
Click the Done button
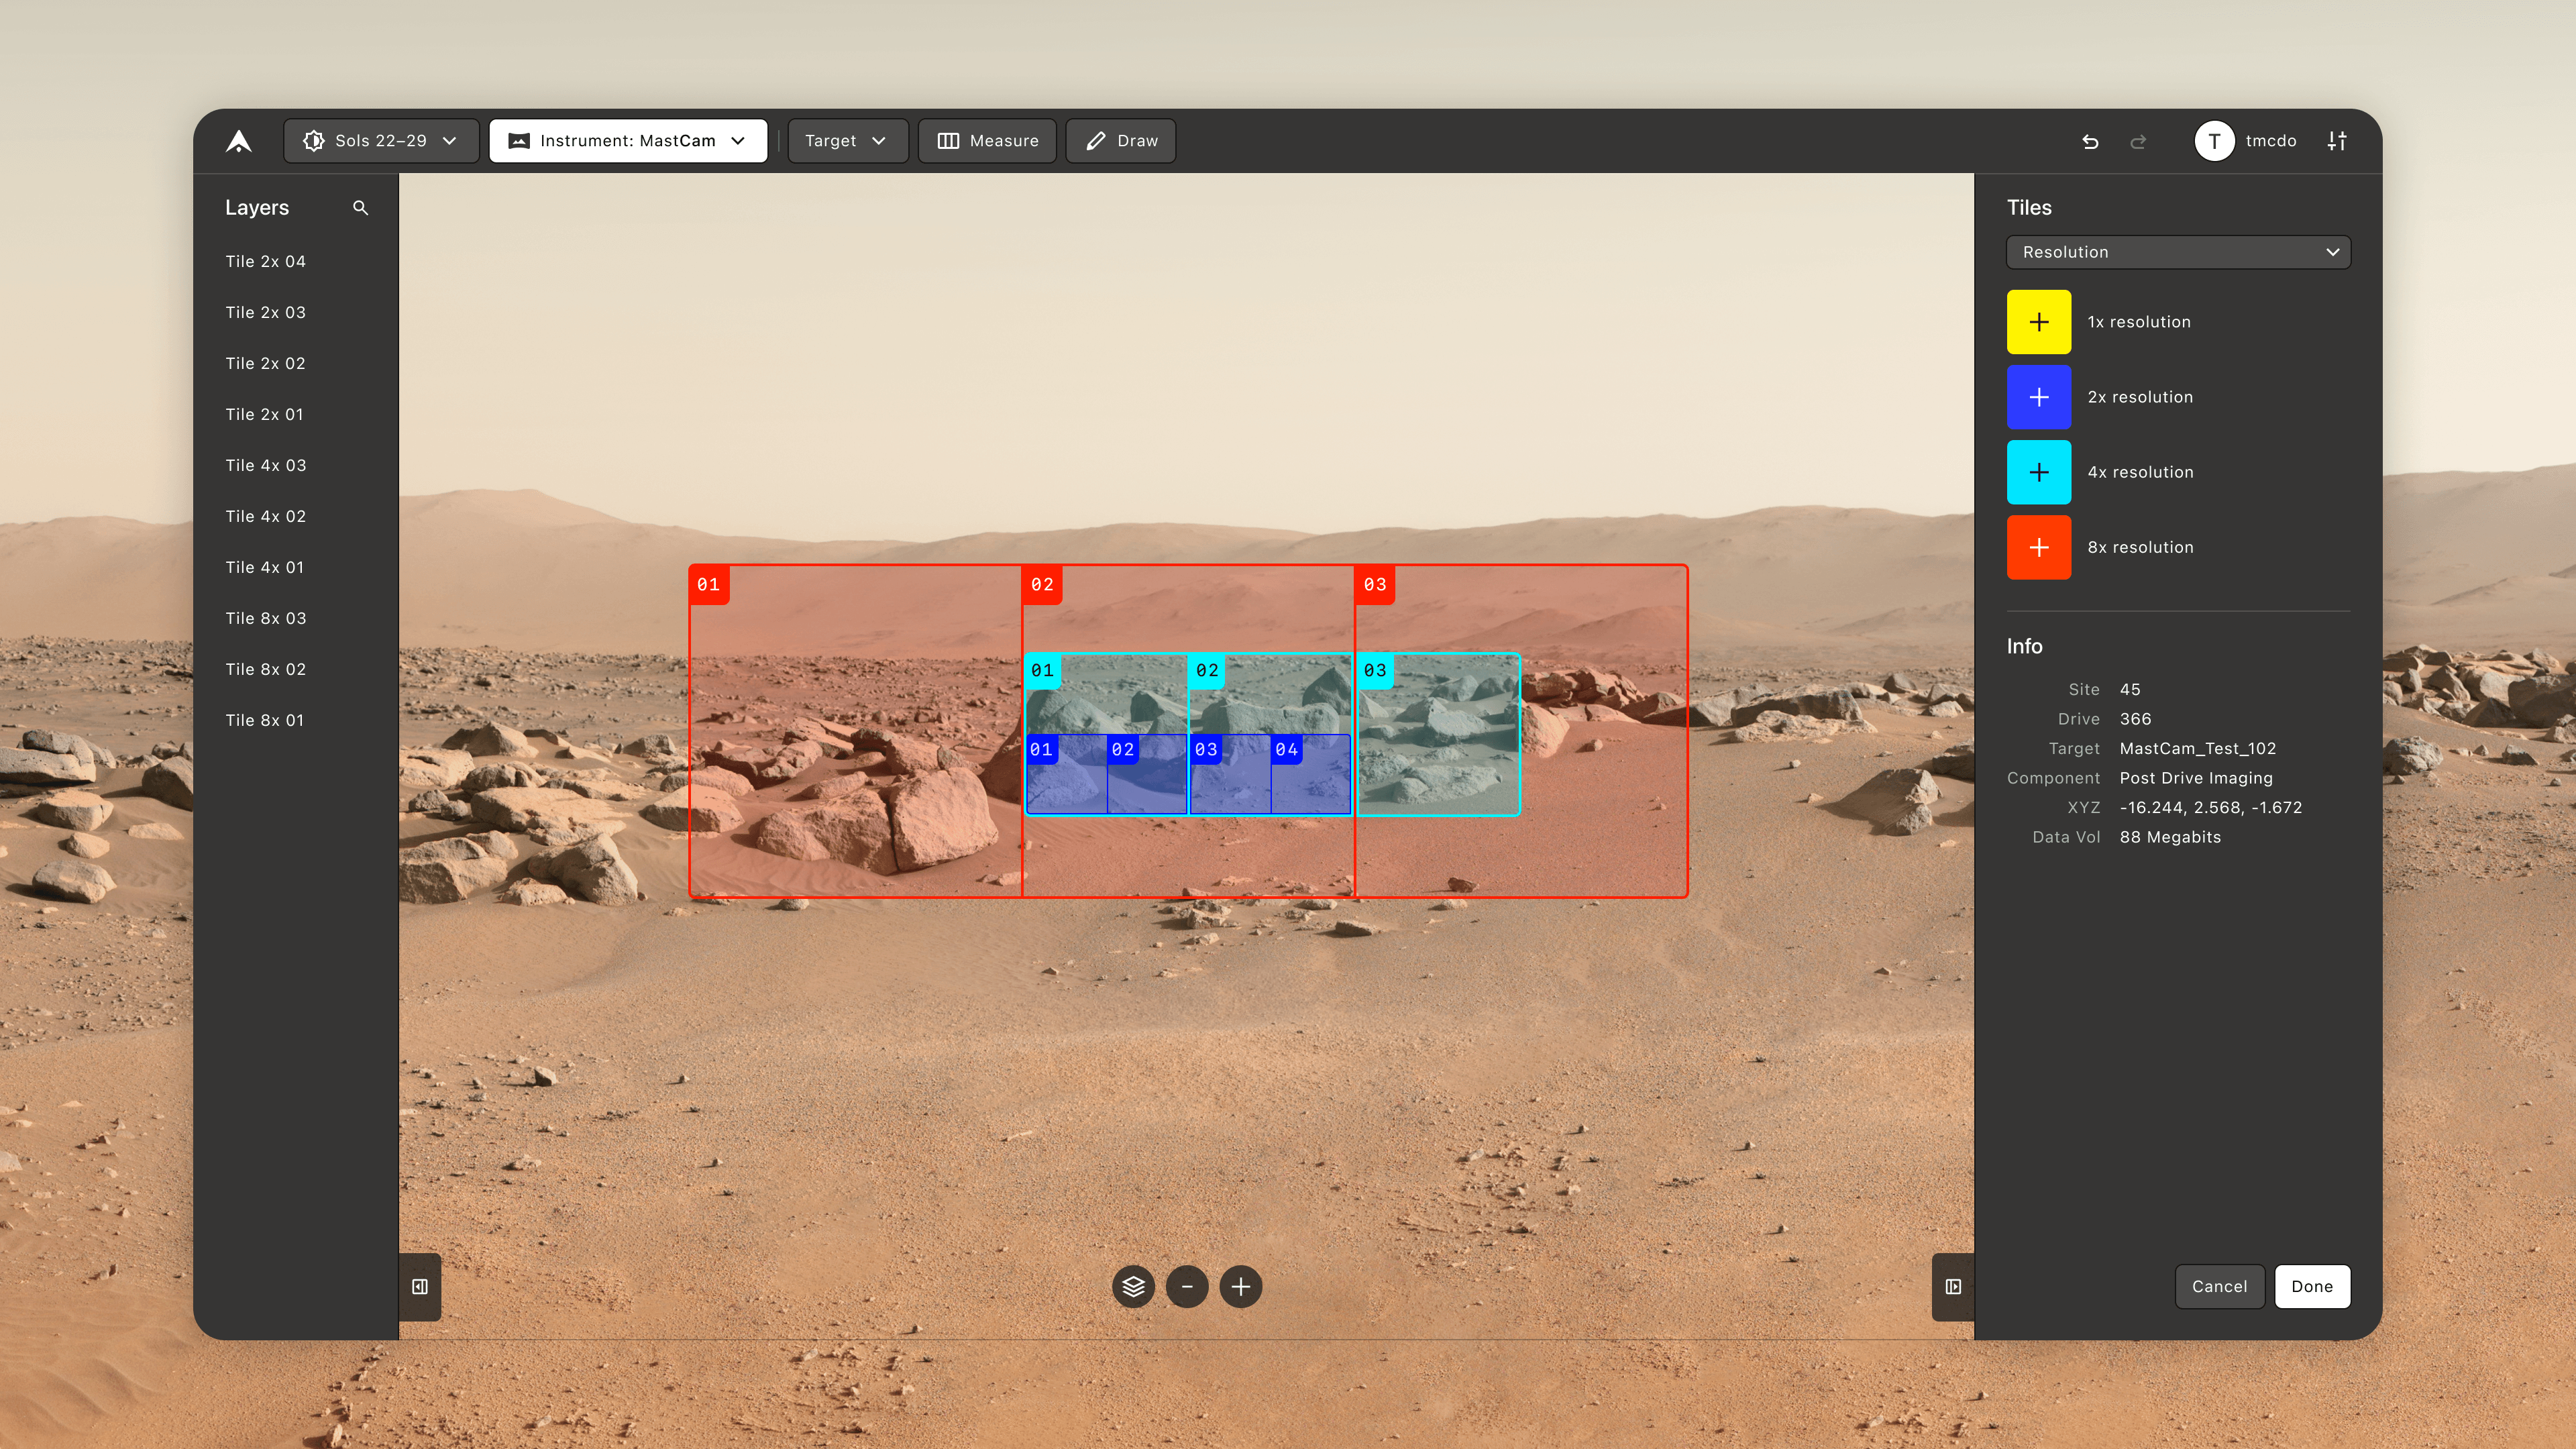[2312, 1286]
